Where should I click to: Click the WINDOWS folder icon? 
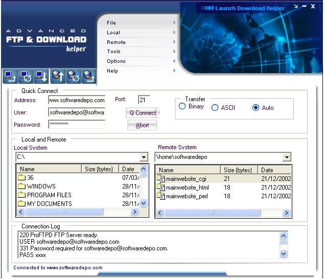pyautogui.click(x=21, y=187)
